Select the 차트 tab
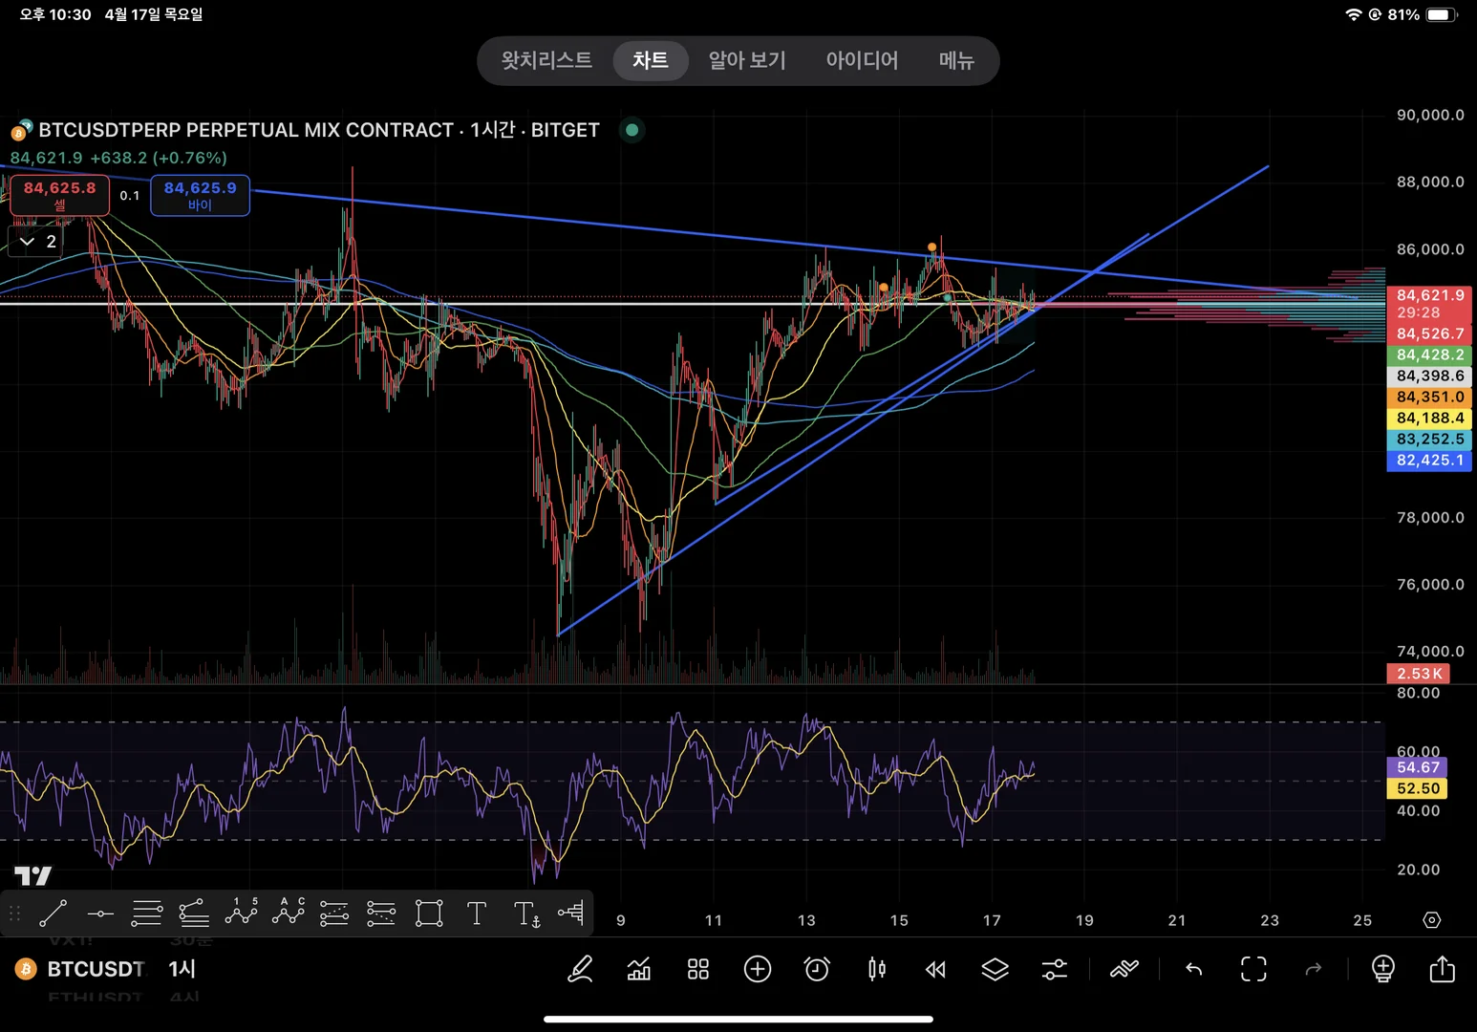 tap(651, 60)
